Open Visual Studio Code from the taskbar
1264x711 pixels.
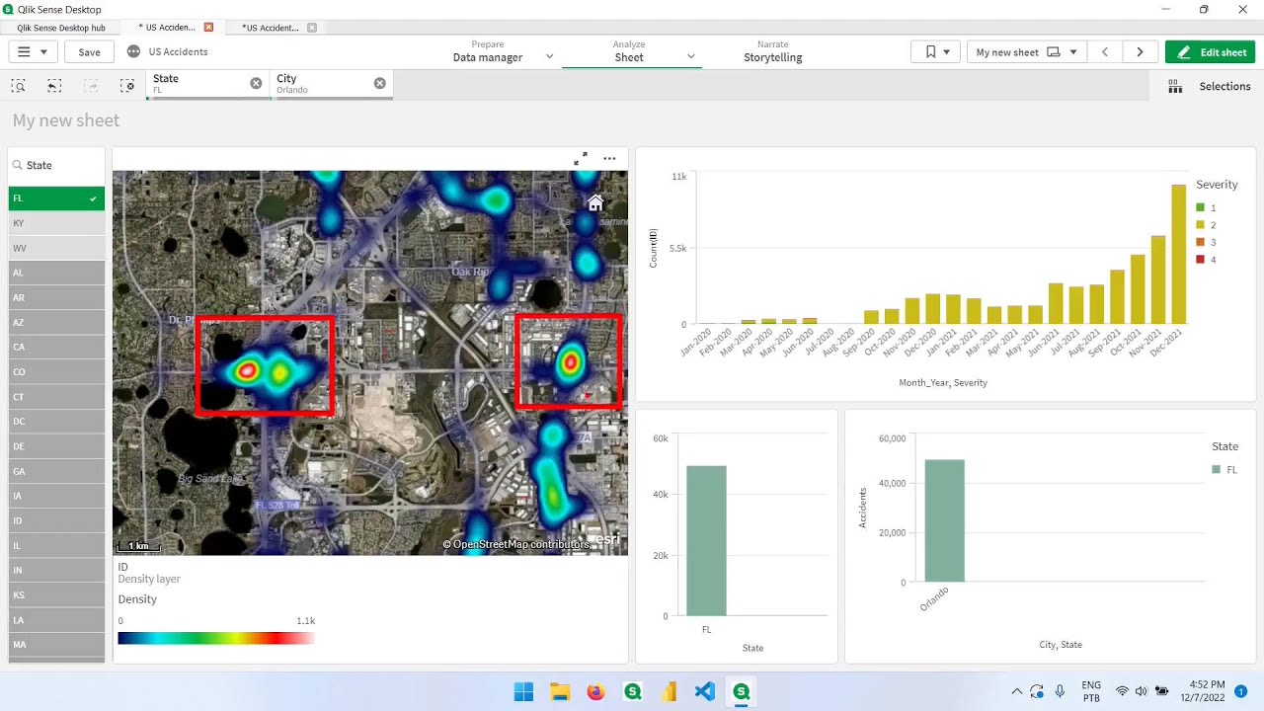(x=705, y=691)
